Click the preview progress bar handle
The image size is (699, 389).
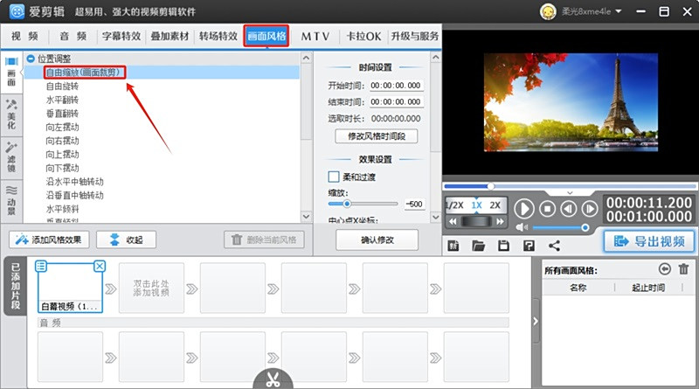click(490, 186)
